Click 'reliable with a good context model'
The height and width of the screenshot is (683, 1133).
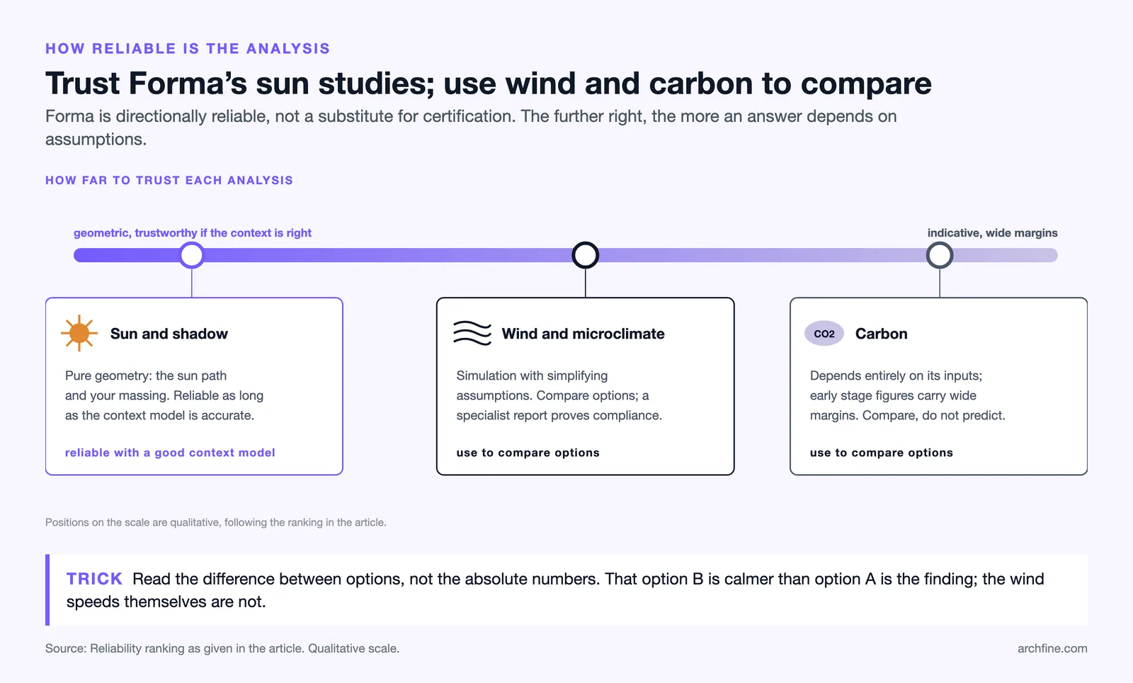[170, 453]
